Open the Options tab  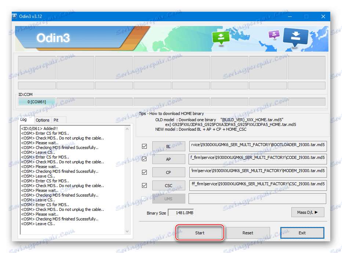[x=43, y=120]
